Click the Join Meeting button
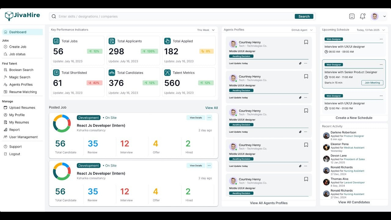The height and width of the screenshot is (220, 391). pyautogui.click(x=372, y=83)
